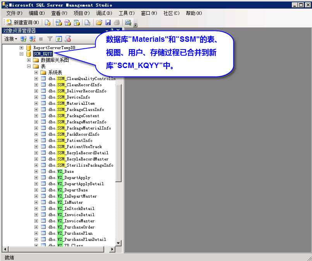Viewport: 312px width, 261px height.
Task: Click the vertical scrollbar down arrow
Action: click(x=118, y=243)
